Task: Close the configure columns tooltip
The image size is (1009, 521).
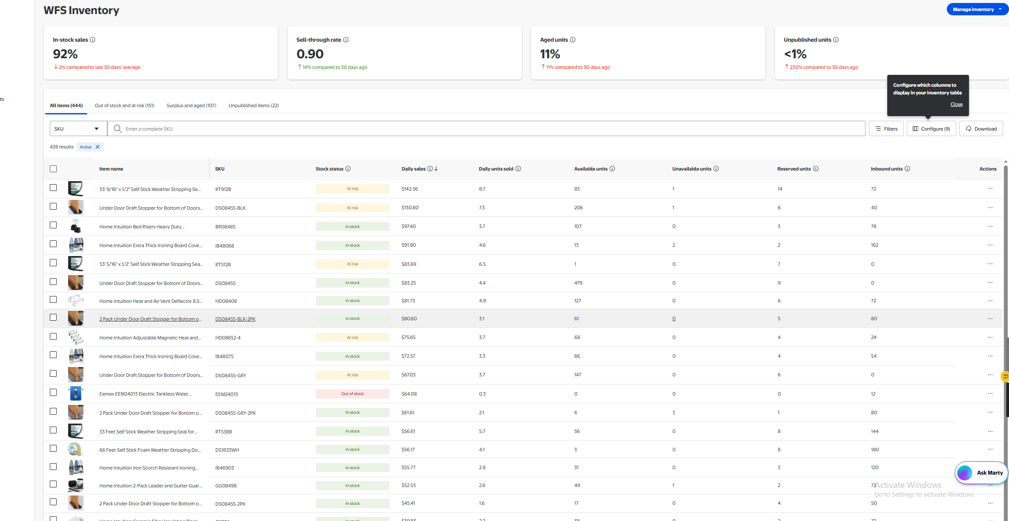Action: click(x=956, y=104)
